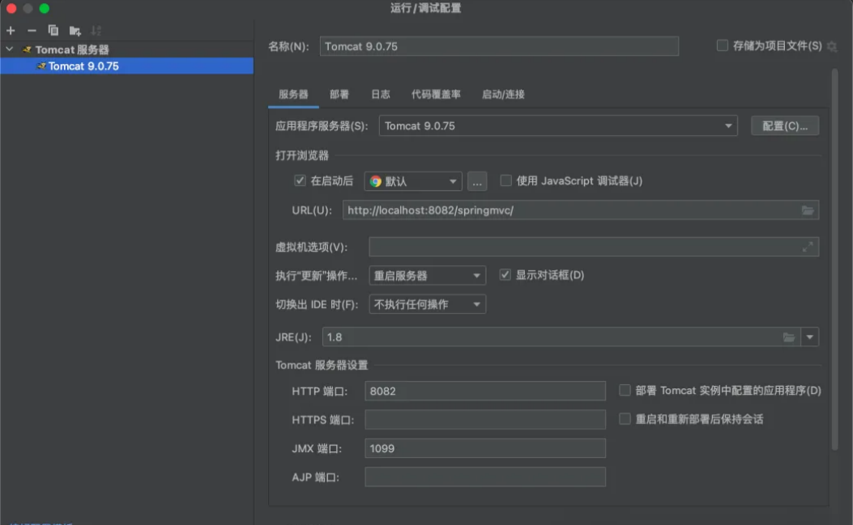The width and height of the screenshot is (853, 525).
Task: Enable 存储为项目文件 checkbox
Action: [722, 45]
